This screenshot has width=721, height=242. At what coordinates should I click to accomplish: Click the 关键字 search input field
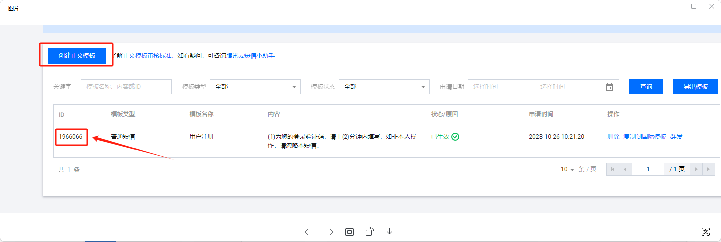(x=126, y=87)
